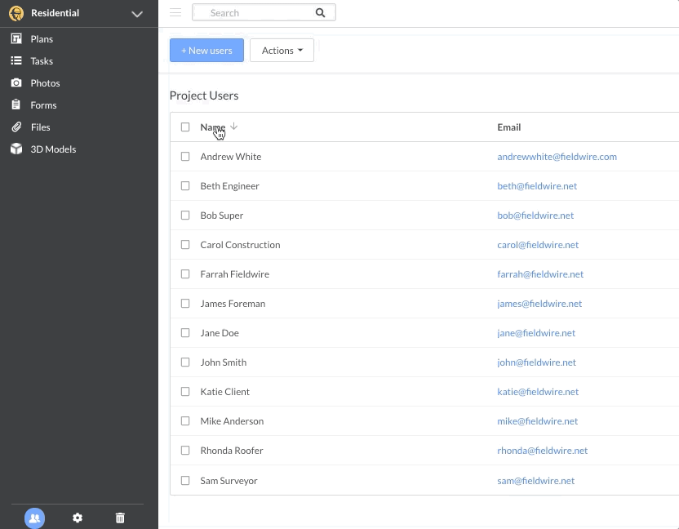Check the box beside Andrew White
This screenshot has width=679, height=529.
coord(185,157)
